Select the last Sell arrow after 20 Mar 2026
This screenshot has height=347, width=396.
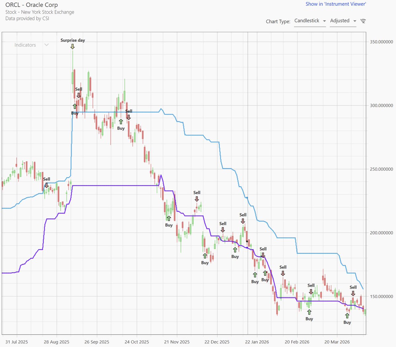(x=353, y=293)
